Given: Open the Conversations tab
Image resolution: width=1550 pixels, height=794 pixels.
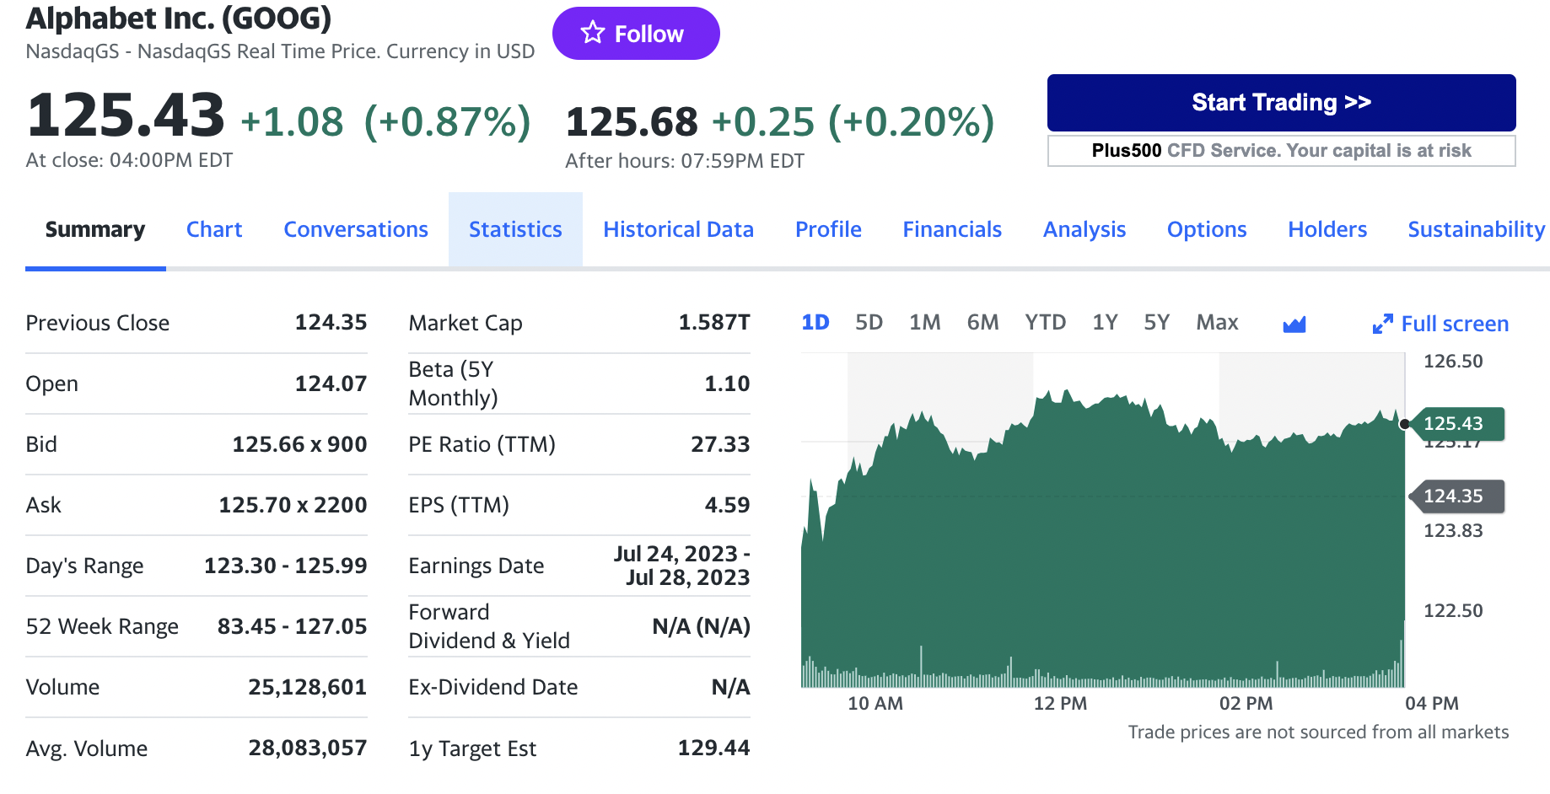Looking at the screenshot, I should [356, 229].
